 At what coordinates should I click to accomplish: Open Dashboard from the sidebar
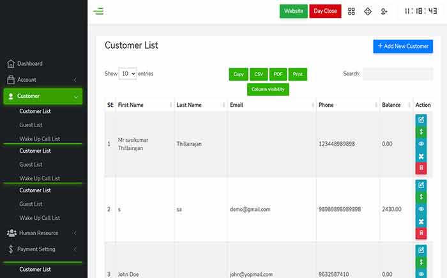coord(29,64)
